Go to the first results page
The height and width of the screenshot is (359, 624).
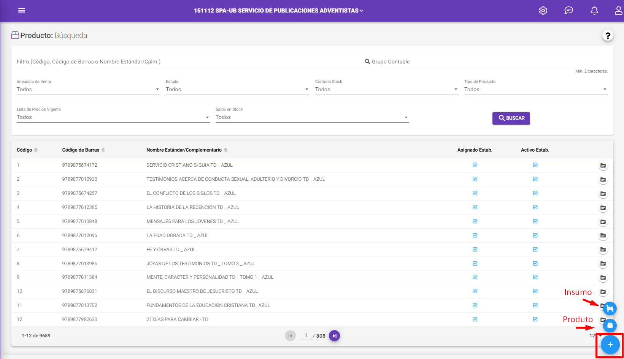point(290,336)
